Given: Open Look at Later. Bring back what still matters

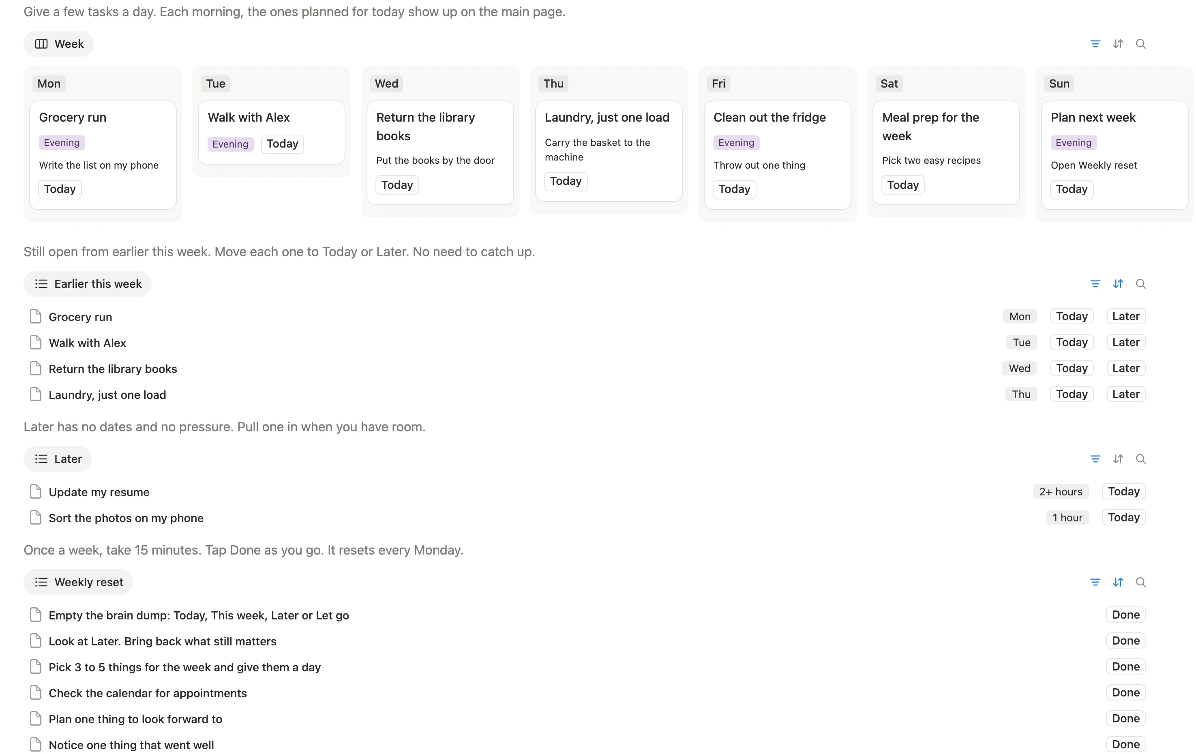Looking at the screenshot, I should point(163,641).
